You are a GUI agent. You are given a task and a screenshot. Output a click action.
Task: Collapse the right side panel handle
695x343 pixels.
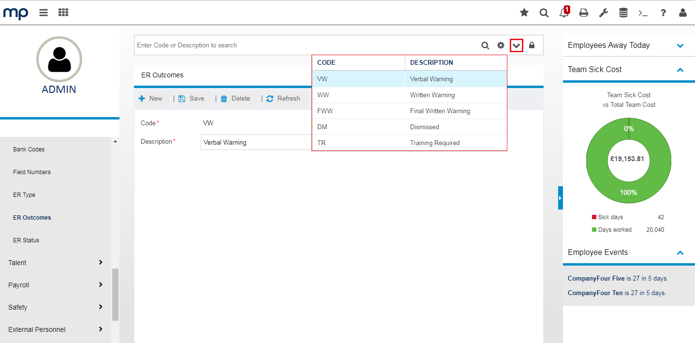[561, 198]
